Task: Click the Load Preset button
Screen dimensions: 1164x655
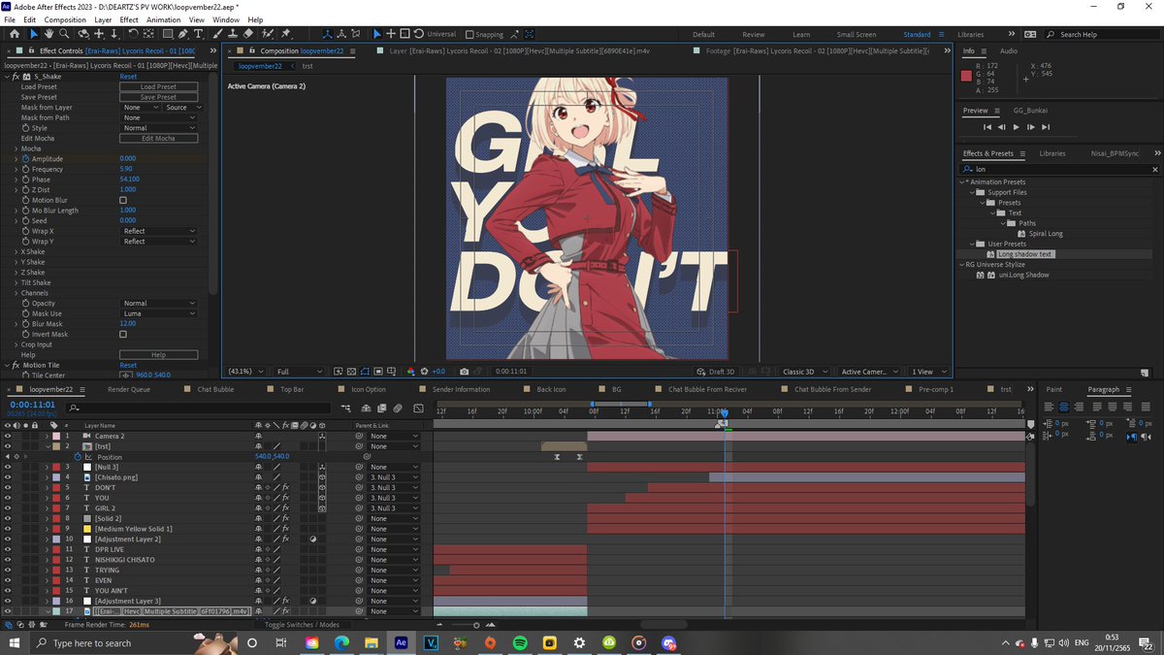Action: coord(158,86)
